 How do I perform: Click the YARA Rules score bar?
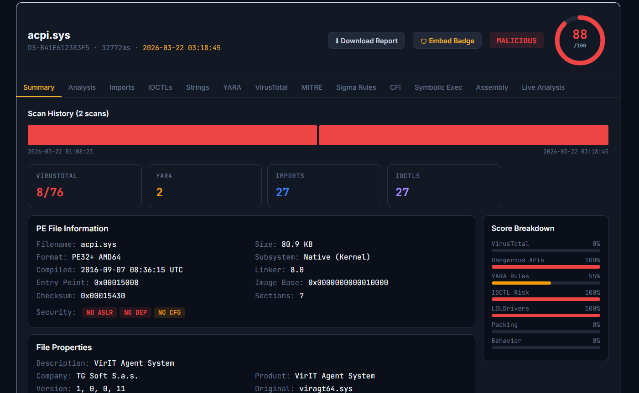(545, 283)
